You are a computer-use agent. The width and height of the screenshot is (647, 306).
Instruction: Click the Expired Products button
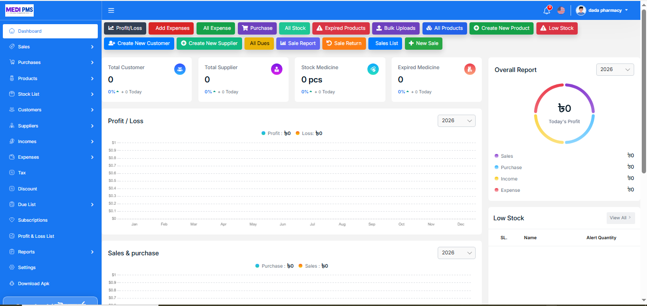(x=341, y=28)
